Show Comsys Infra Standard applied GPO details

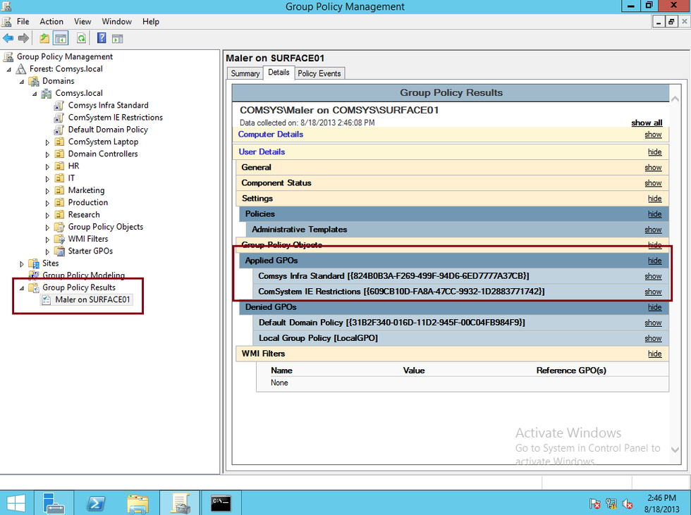click(x=653, y=276)
